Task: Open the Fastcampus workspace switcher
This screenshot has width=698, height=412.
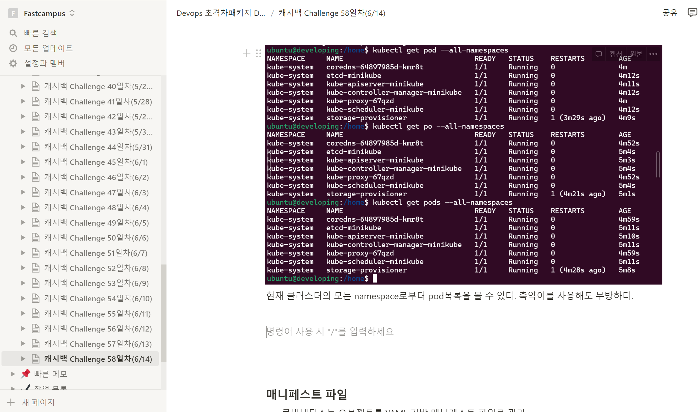Action: pos(44,13)
